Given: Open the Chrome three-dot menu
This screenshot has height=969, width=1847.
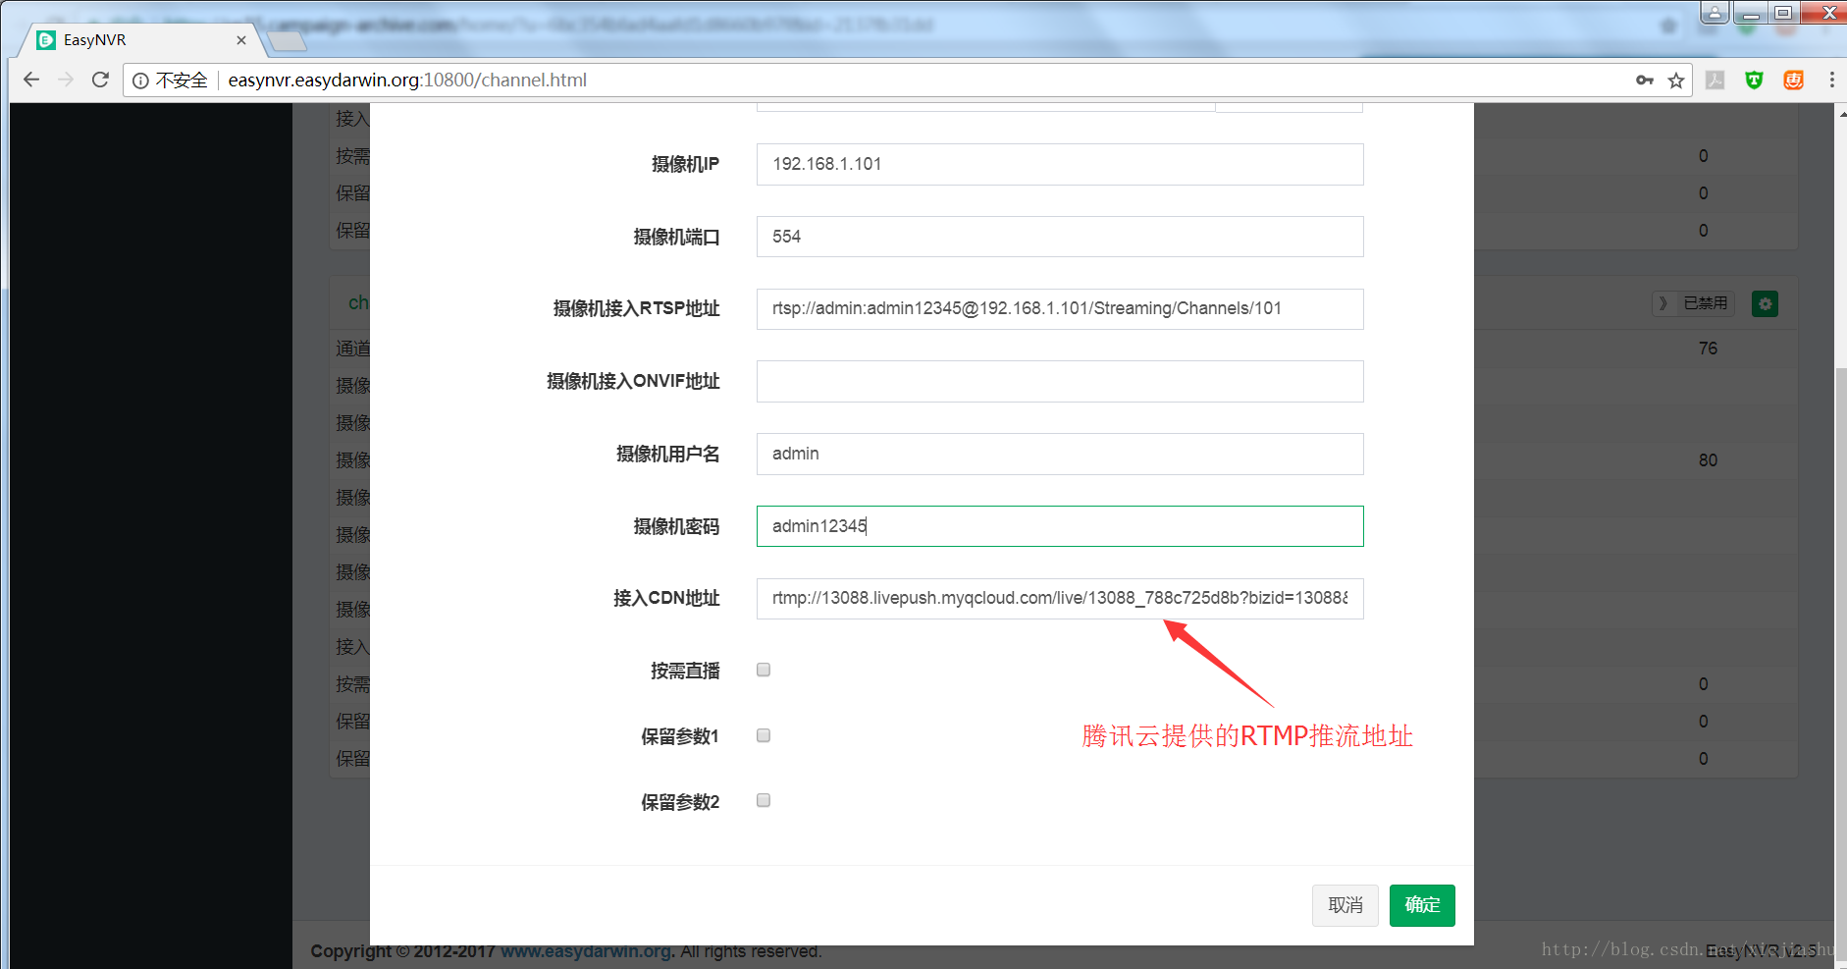Looking at the screenshot, I should pos(1832,81).
